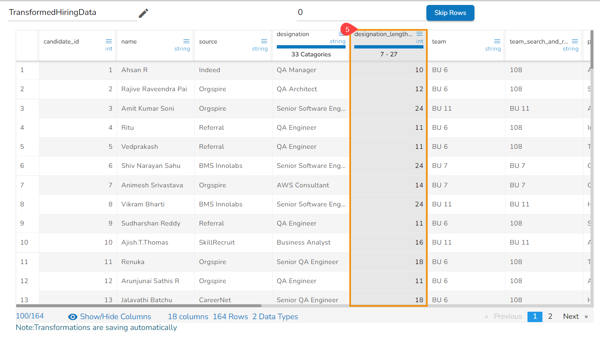Click the pencil edit name icon

pyautogui.click(x=143, y=13)
